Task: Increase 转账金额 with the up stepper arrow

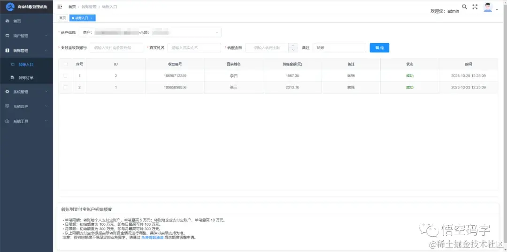Action: coord(293,45)
